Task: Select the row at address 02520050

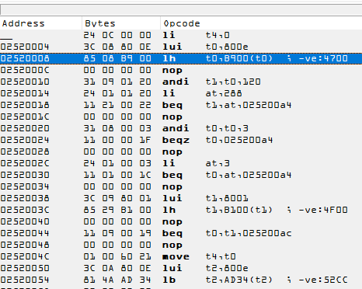Action: (181, 268)
